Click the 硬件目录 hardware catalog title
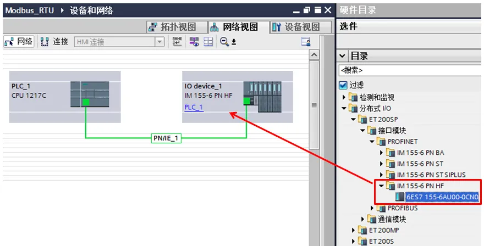This screenshot has width=484, height=246. 358,10
